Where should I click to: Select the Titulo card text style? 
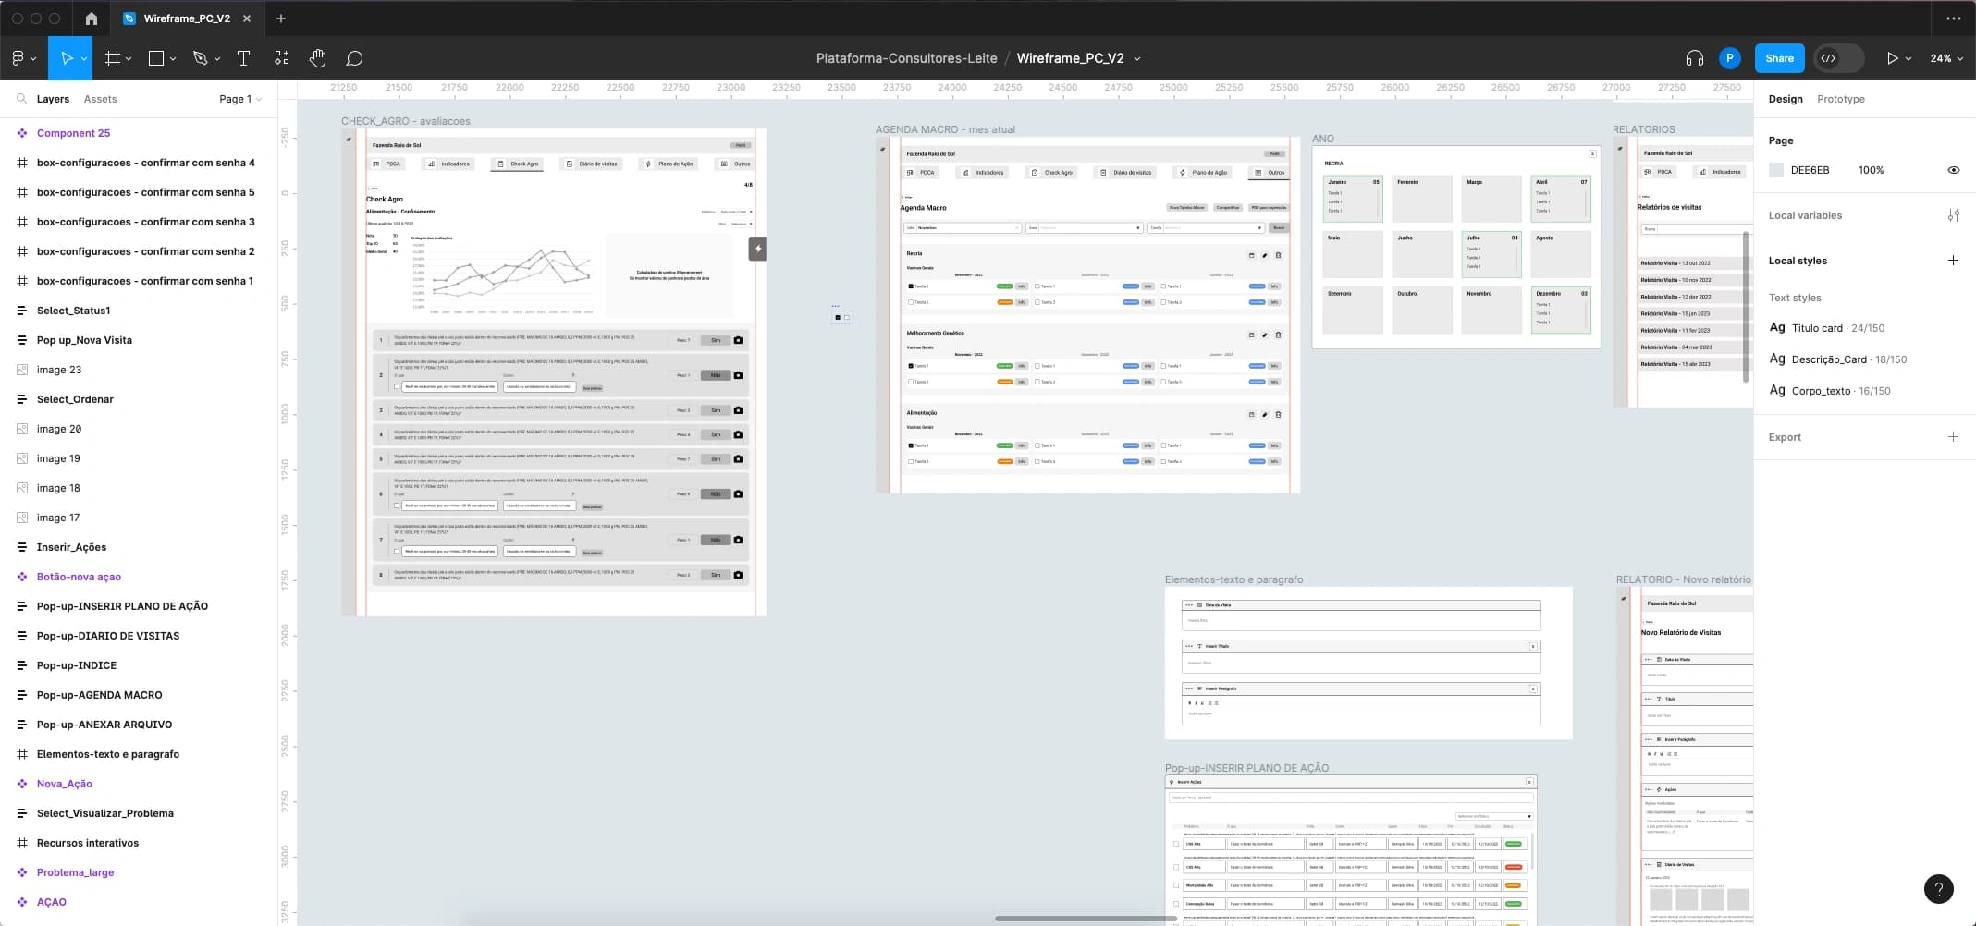pyautogui.click(x=1826, y=328)
